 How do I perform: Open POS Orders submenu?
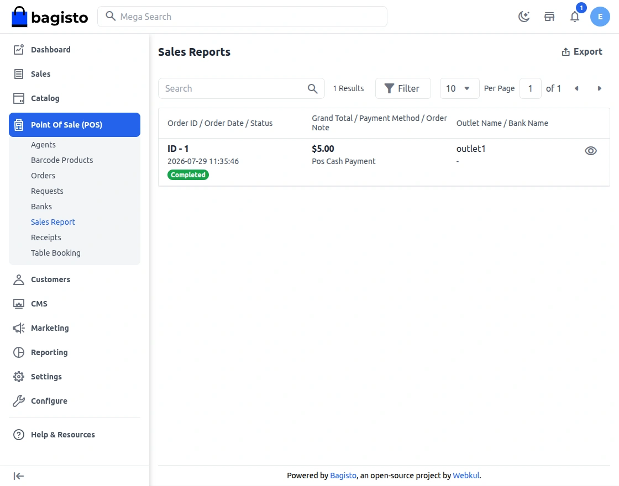click(x=43, y=176)
